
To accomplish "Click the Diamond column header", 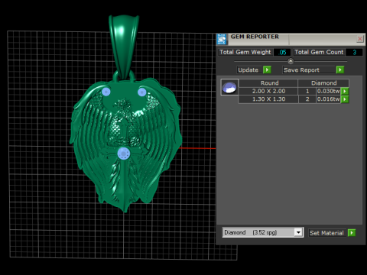I will coord(323,83).
